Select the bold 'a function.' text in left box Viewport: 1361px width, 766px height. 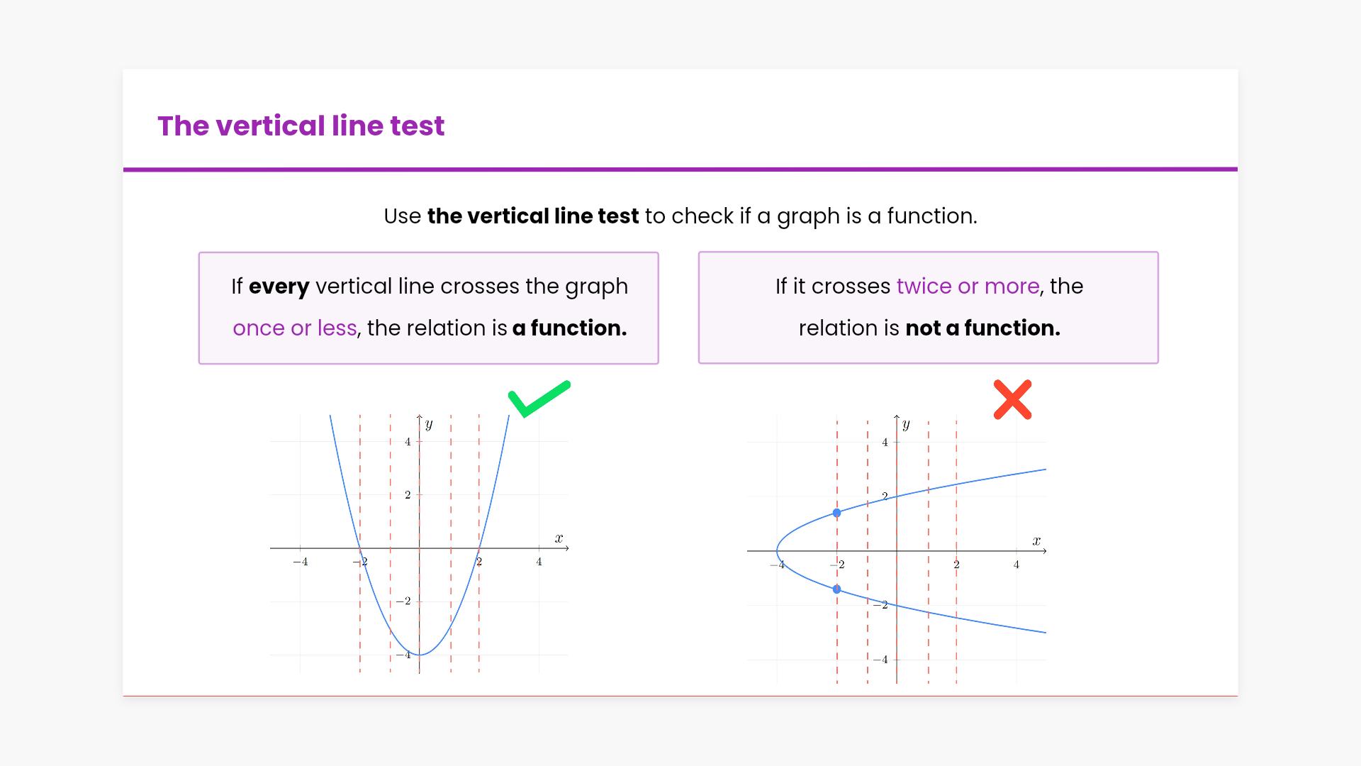pos(569,328)
